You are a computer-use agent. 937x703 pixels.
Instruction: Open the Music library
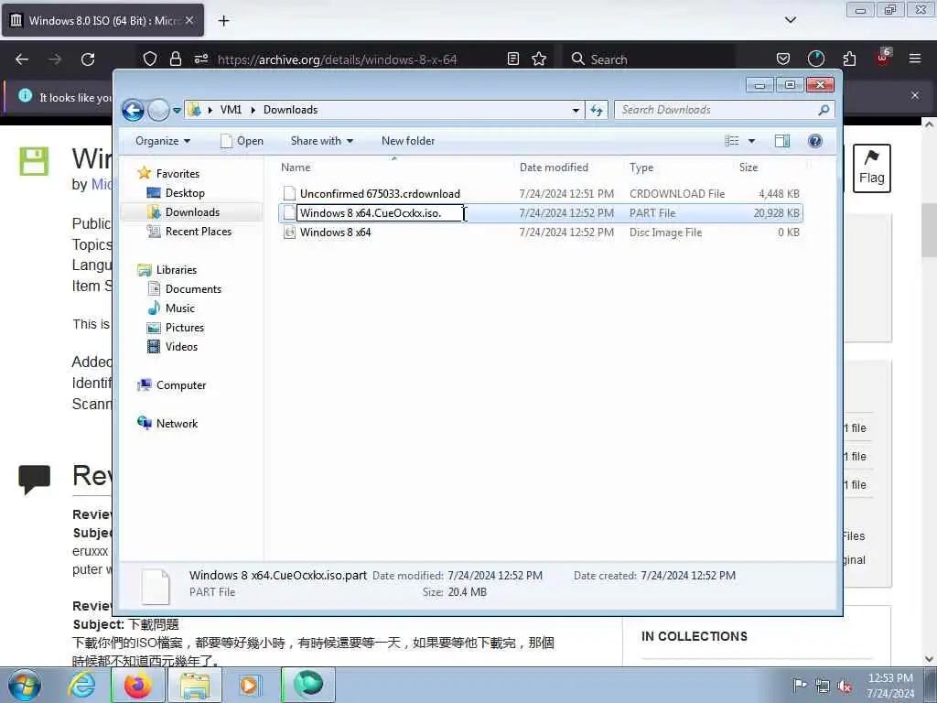click(180, 308)
